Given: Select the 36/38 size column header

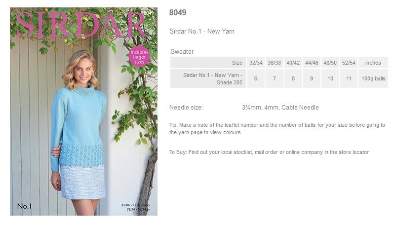Looking at the screenshot, I should (x=274, y=63).
